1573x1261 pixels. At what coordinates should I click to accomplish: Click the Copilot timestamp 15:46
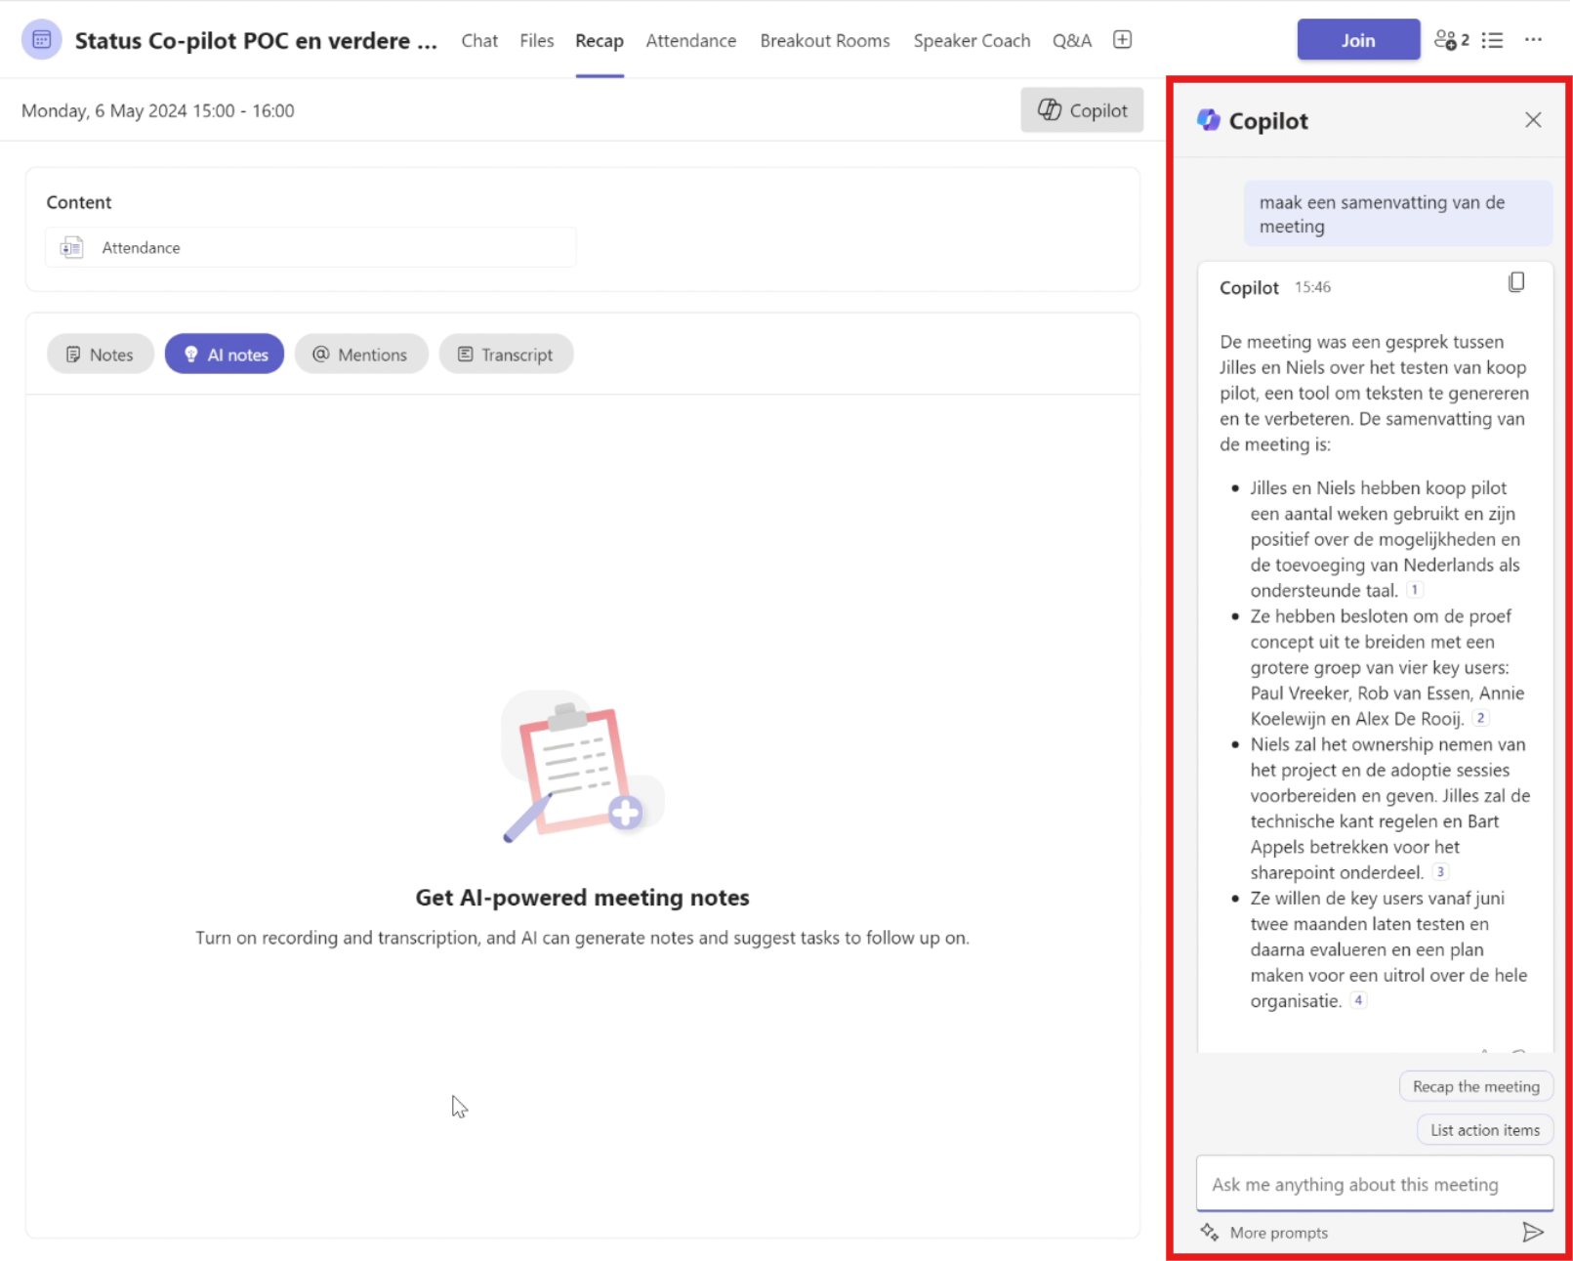tap(1312, 287)
